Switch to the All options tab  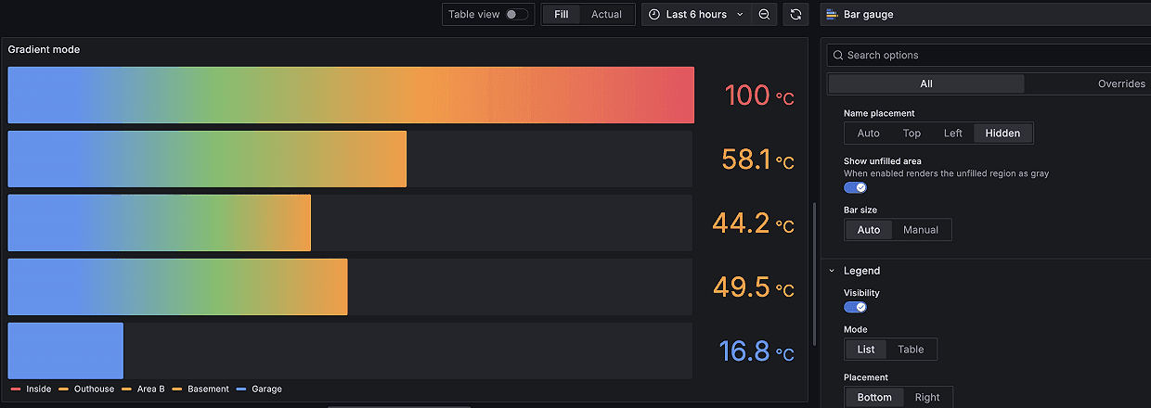[926, 83]
